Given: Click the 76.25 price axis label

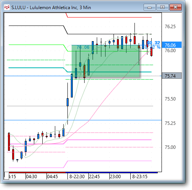Looking at the screenshot, I should [170, 27].
